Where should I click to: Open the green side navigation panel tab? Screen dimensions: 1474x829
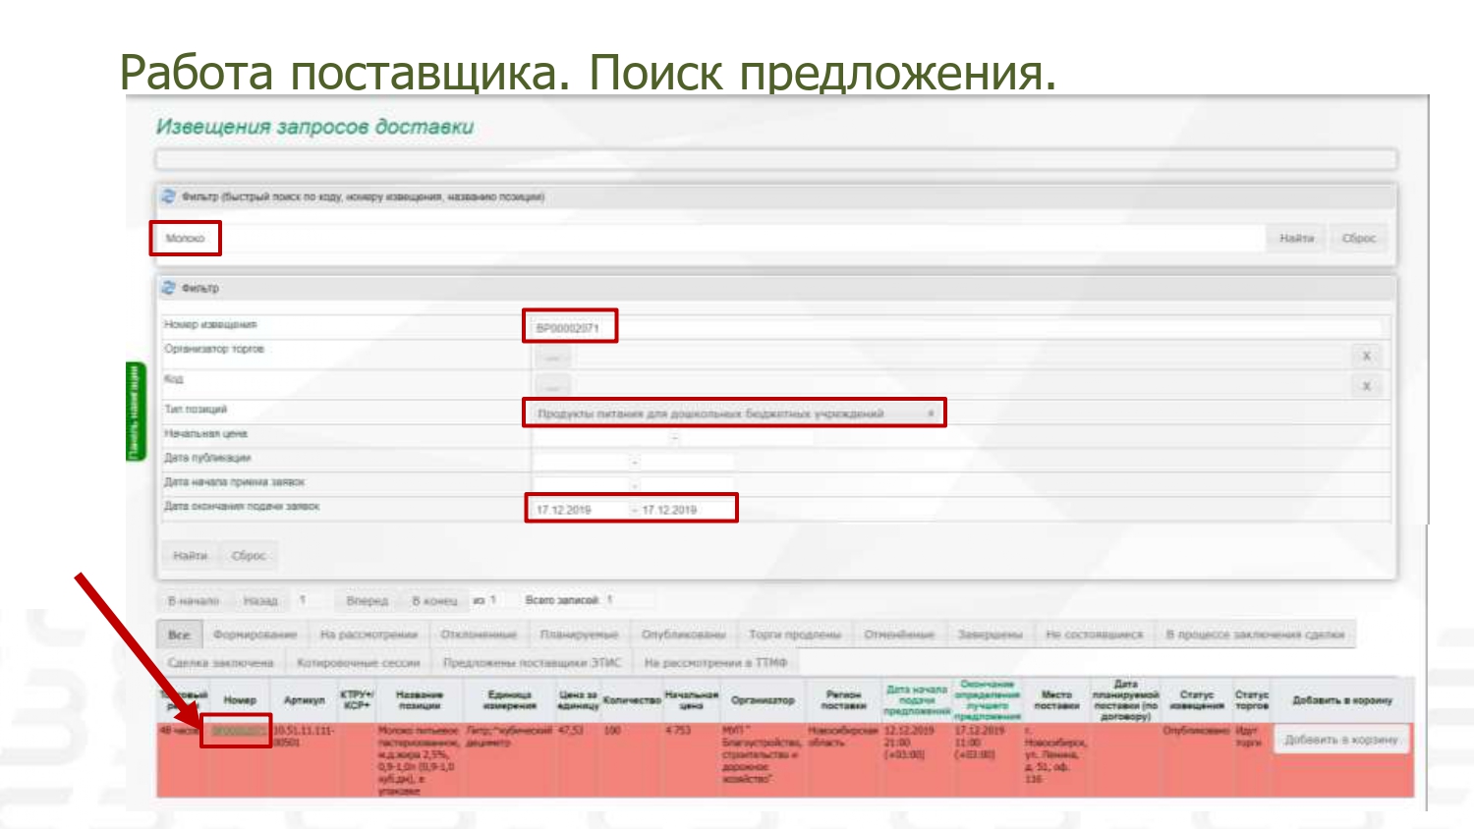click(x=135, y=411)
